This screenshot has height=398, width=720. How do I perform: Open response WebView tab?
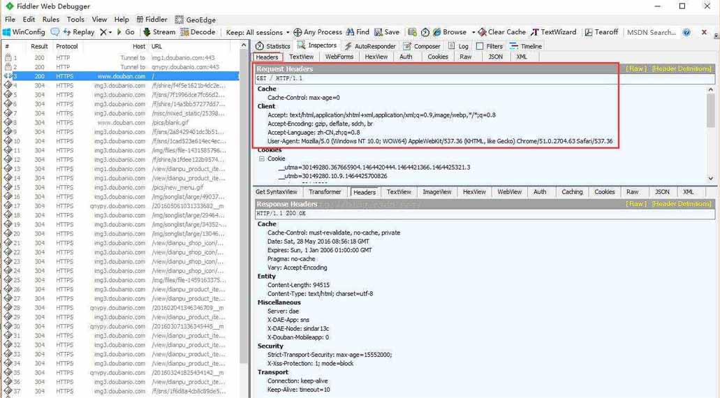click(509, 192)
